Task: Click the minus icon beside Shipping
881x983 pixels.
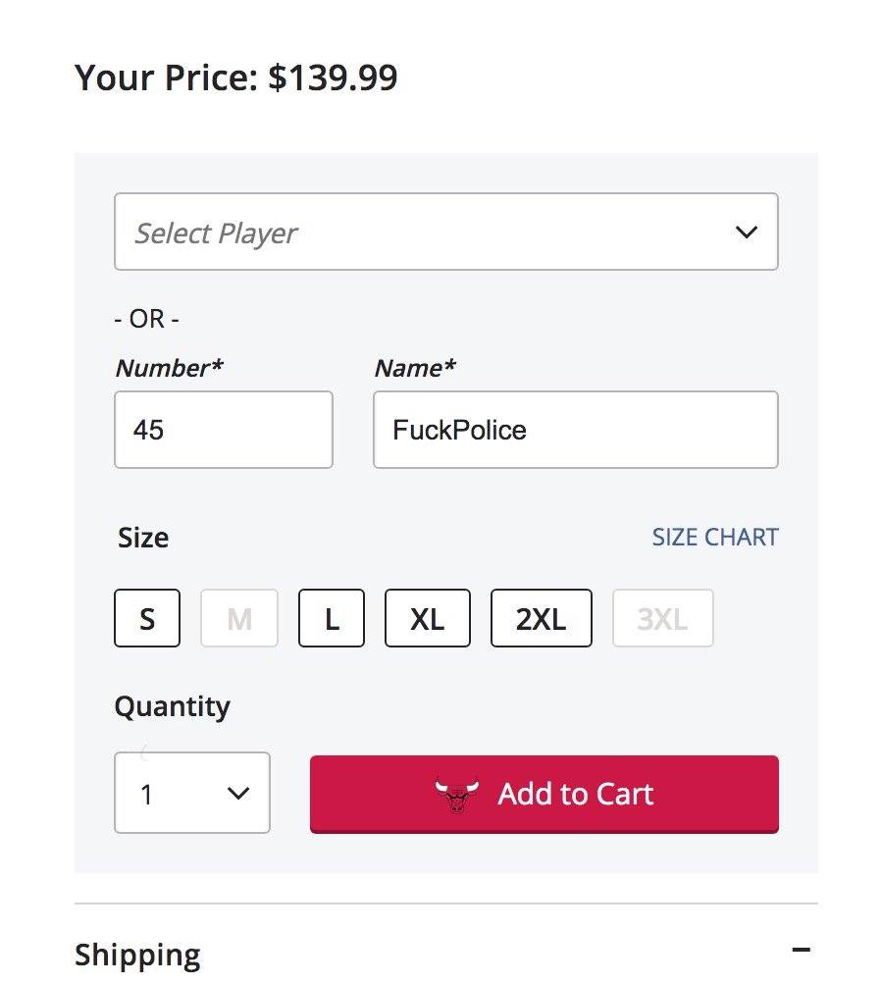Action: [x=802, y=950]
